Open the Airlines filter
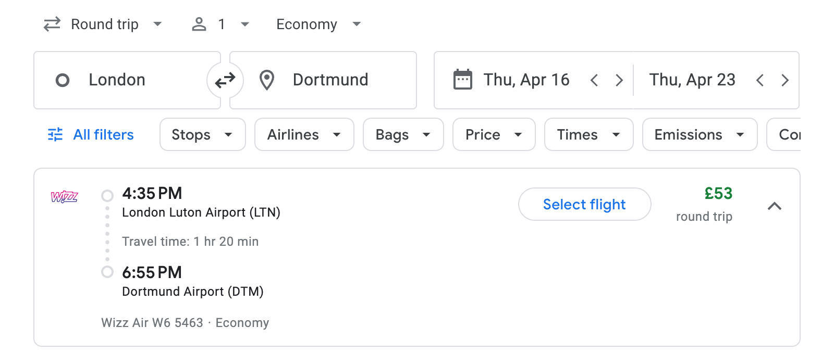The width and height of the screenshot is (834, 352). click(x=304, y=134)
